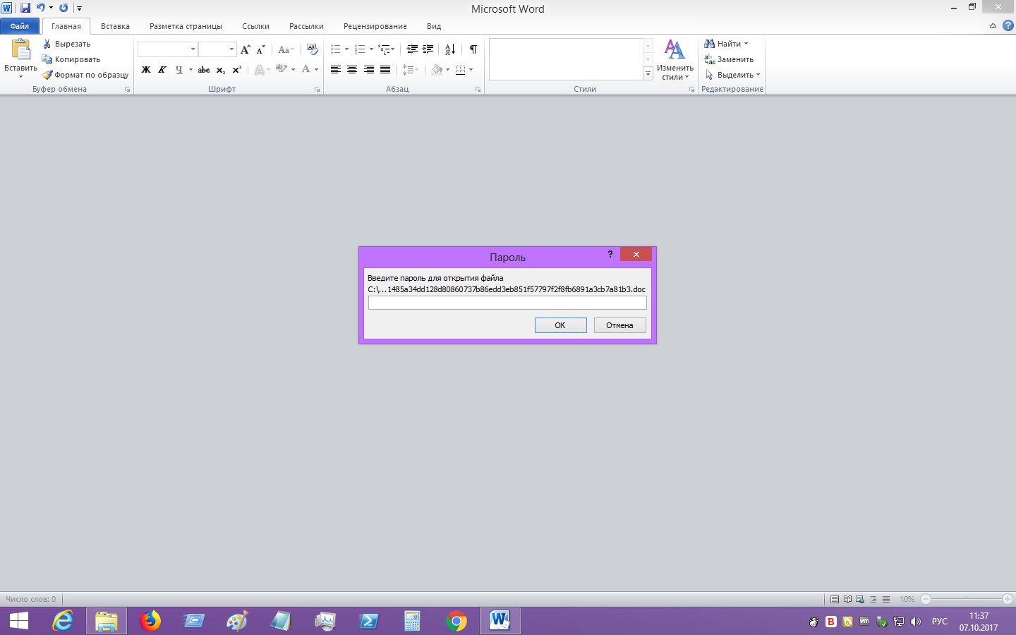Open the Изменить стили dropdown
This screenshot has width=1016, height=635.
[x=675, y=61]
